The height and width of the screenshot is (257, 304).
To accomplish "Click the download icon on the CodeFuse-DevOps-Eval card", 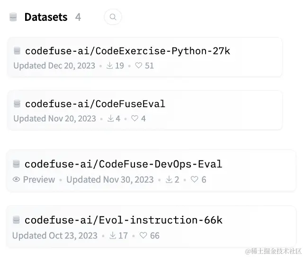I will [169, 180].
